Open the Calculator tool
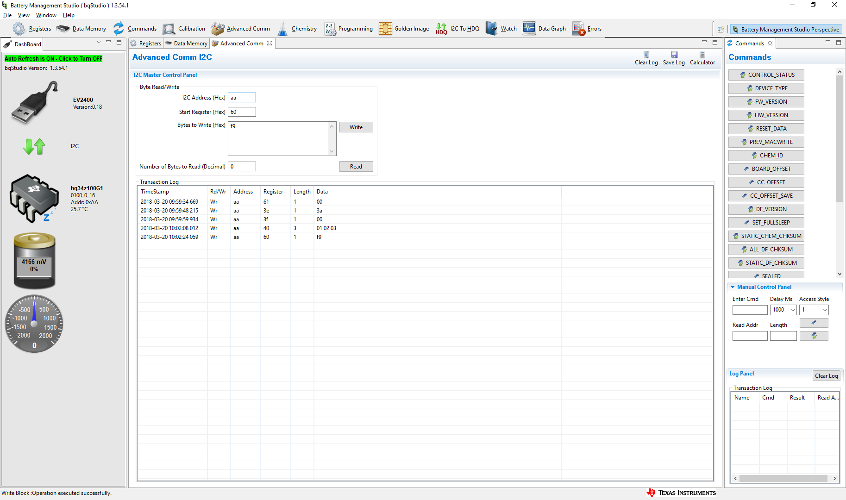 702,58
